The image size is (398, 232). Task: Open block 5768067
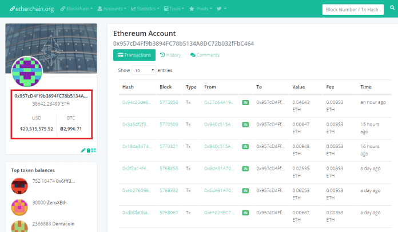pyautogui.click(x=169, y=213)
